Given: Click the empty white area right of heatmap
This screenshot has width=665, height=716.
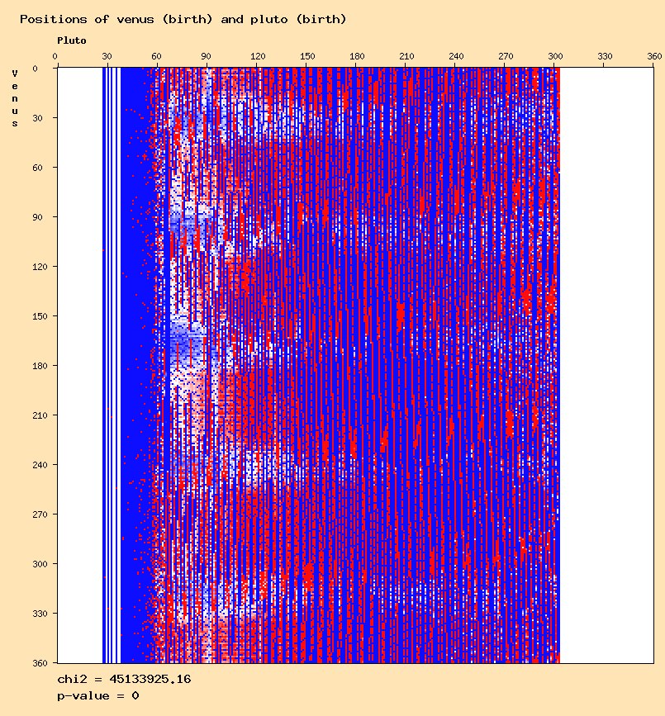Looking at the screenshot, I should tap(607, 365).
